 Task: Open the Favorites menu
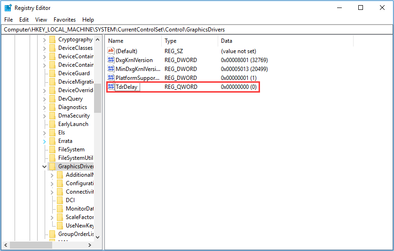[64, 20]
